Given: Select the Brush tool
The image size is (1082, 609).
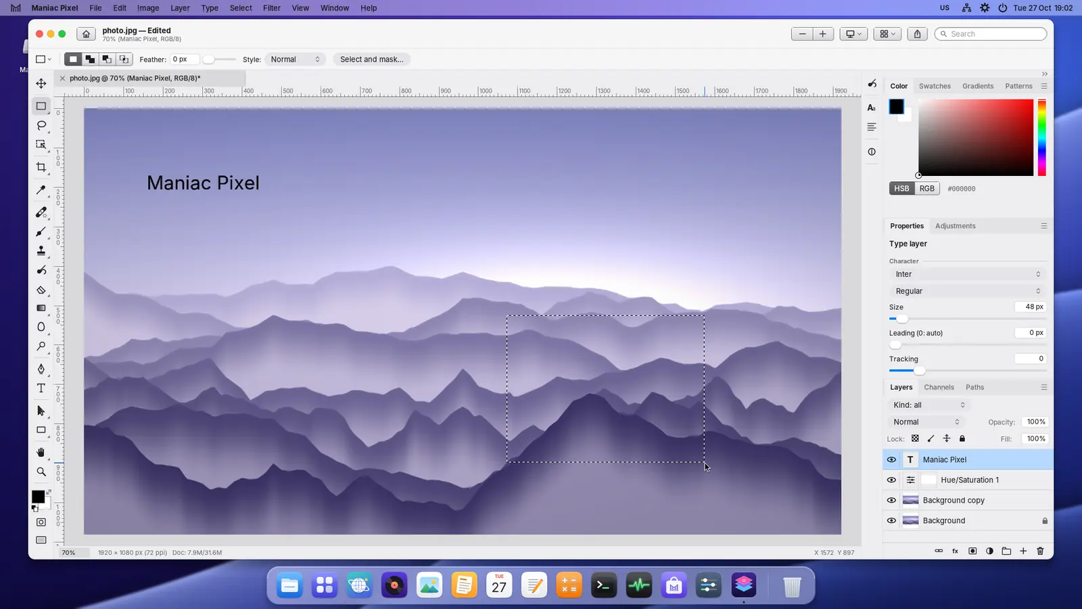Looking at the screenshot, I should point(41,232).
